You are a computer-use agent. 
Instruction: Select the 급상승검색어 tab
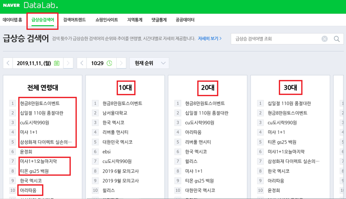[43, 20]
